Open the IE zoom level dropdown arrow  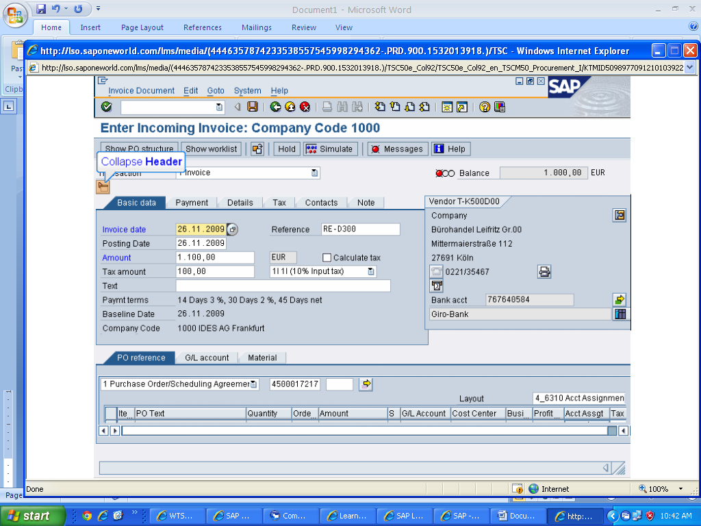pos(681,489)
